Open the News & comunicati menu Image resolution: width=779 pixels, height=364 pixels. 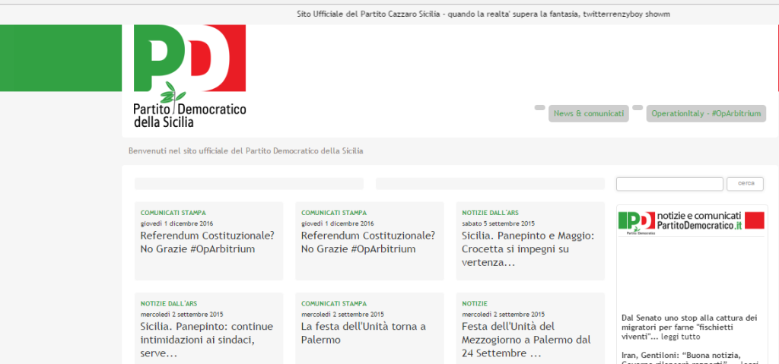click(x=588, y=114)
